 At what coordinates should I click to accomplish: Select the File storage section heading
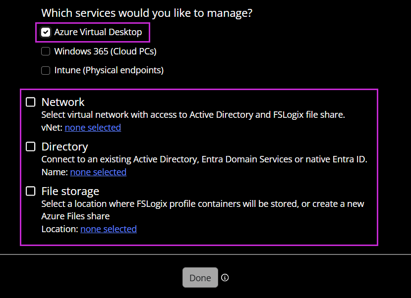pyautogui.click(x=70, y=191)
